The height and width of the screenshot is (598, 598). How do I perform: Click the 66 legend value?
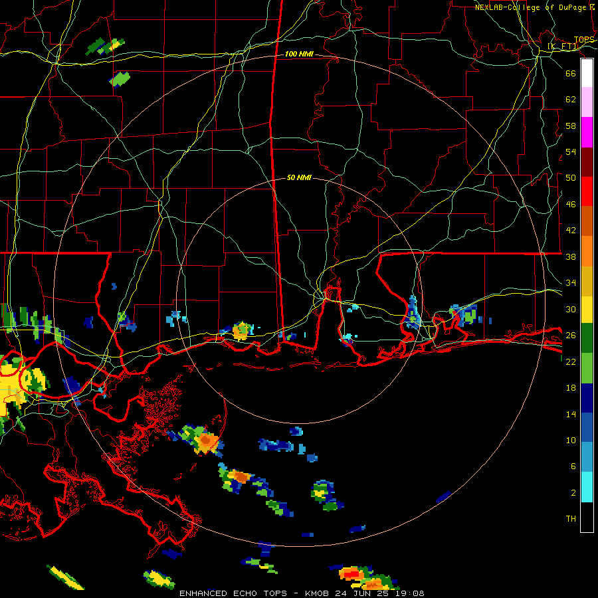[x=571, y=74]
